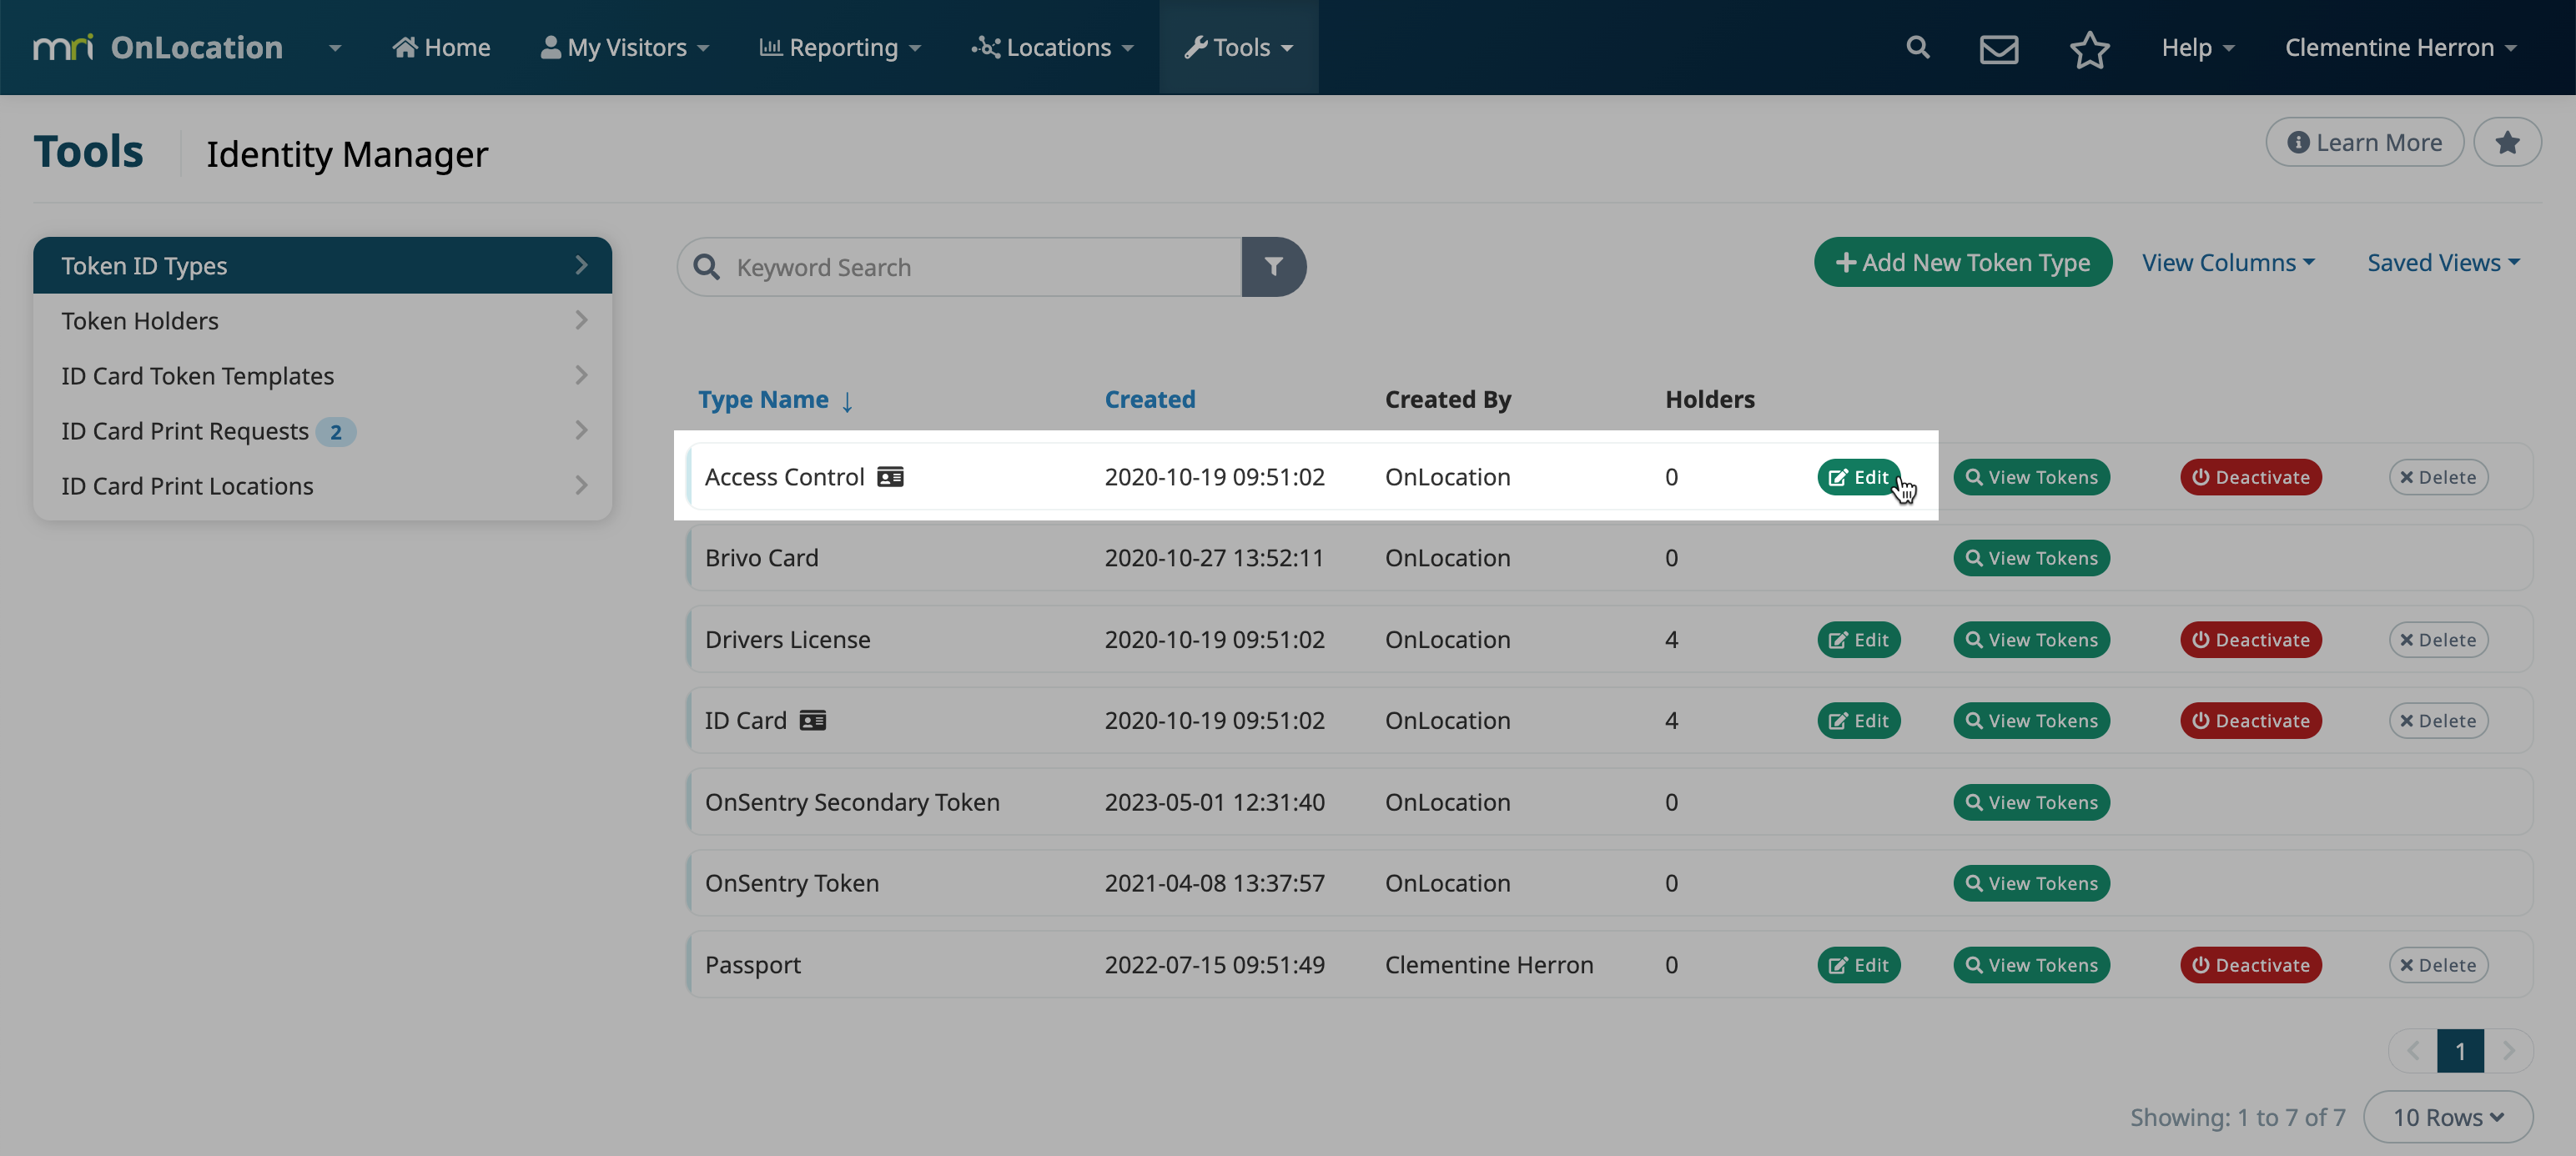View Tokens for OnSentry Secondary Token
Image resolution: width=2576 pixels, height=1156 pixels.
coord(2031,802)
